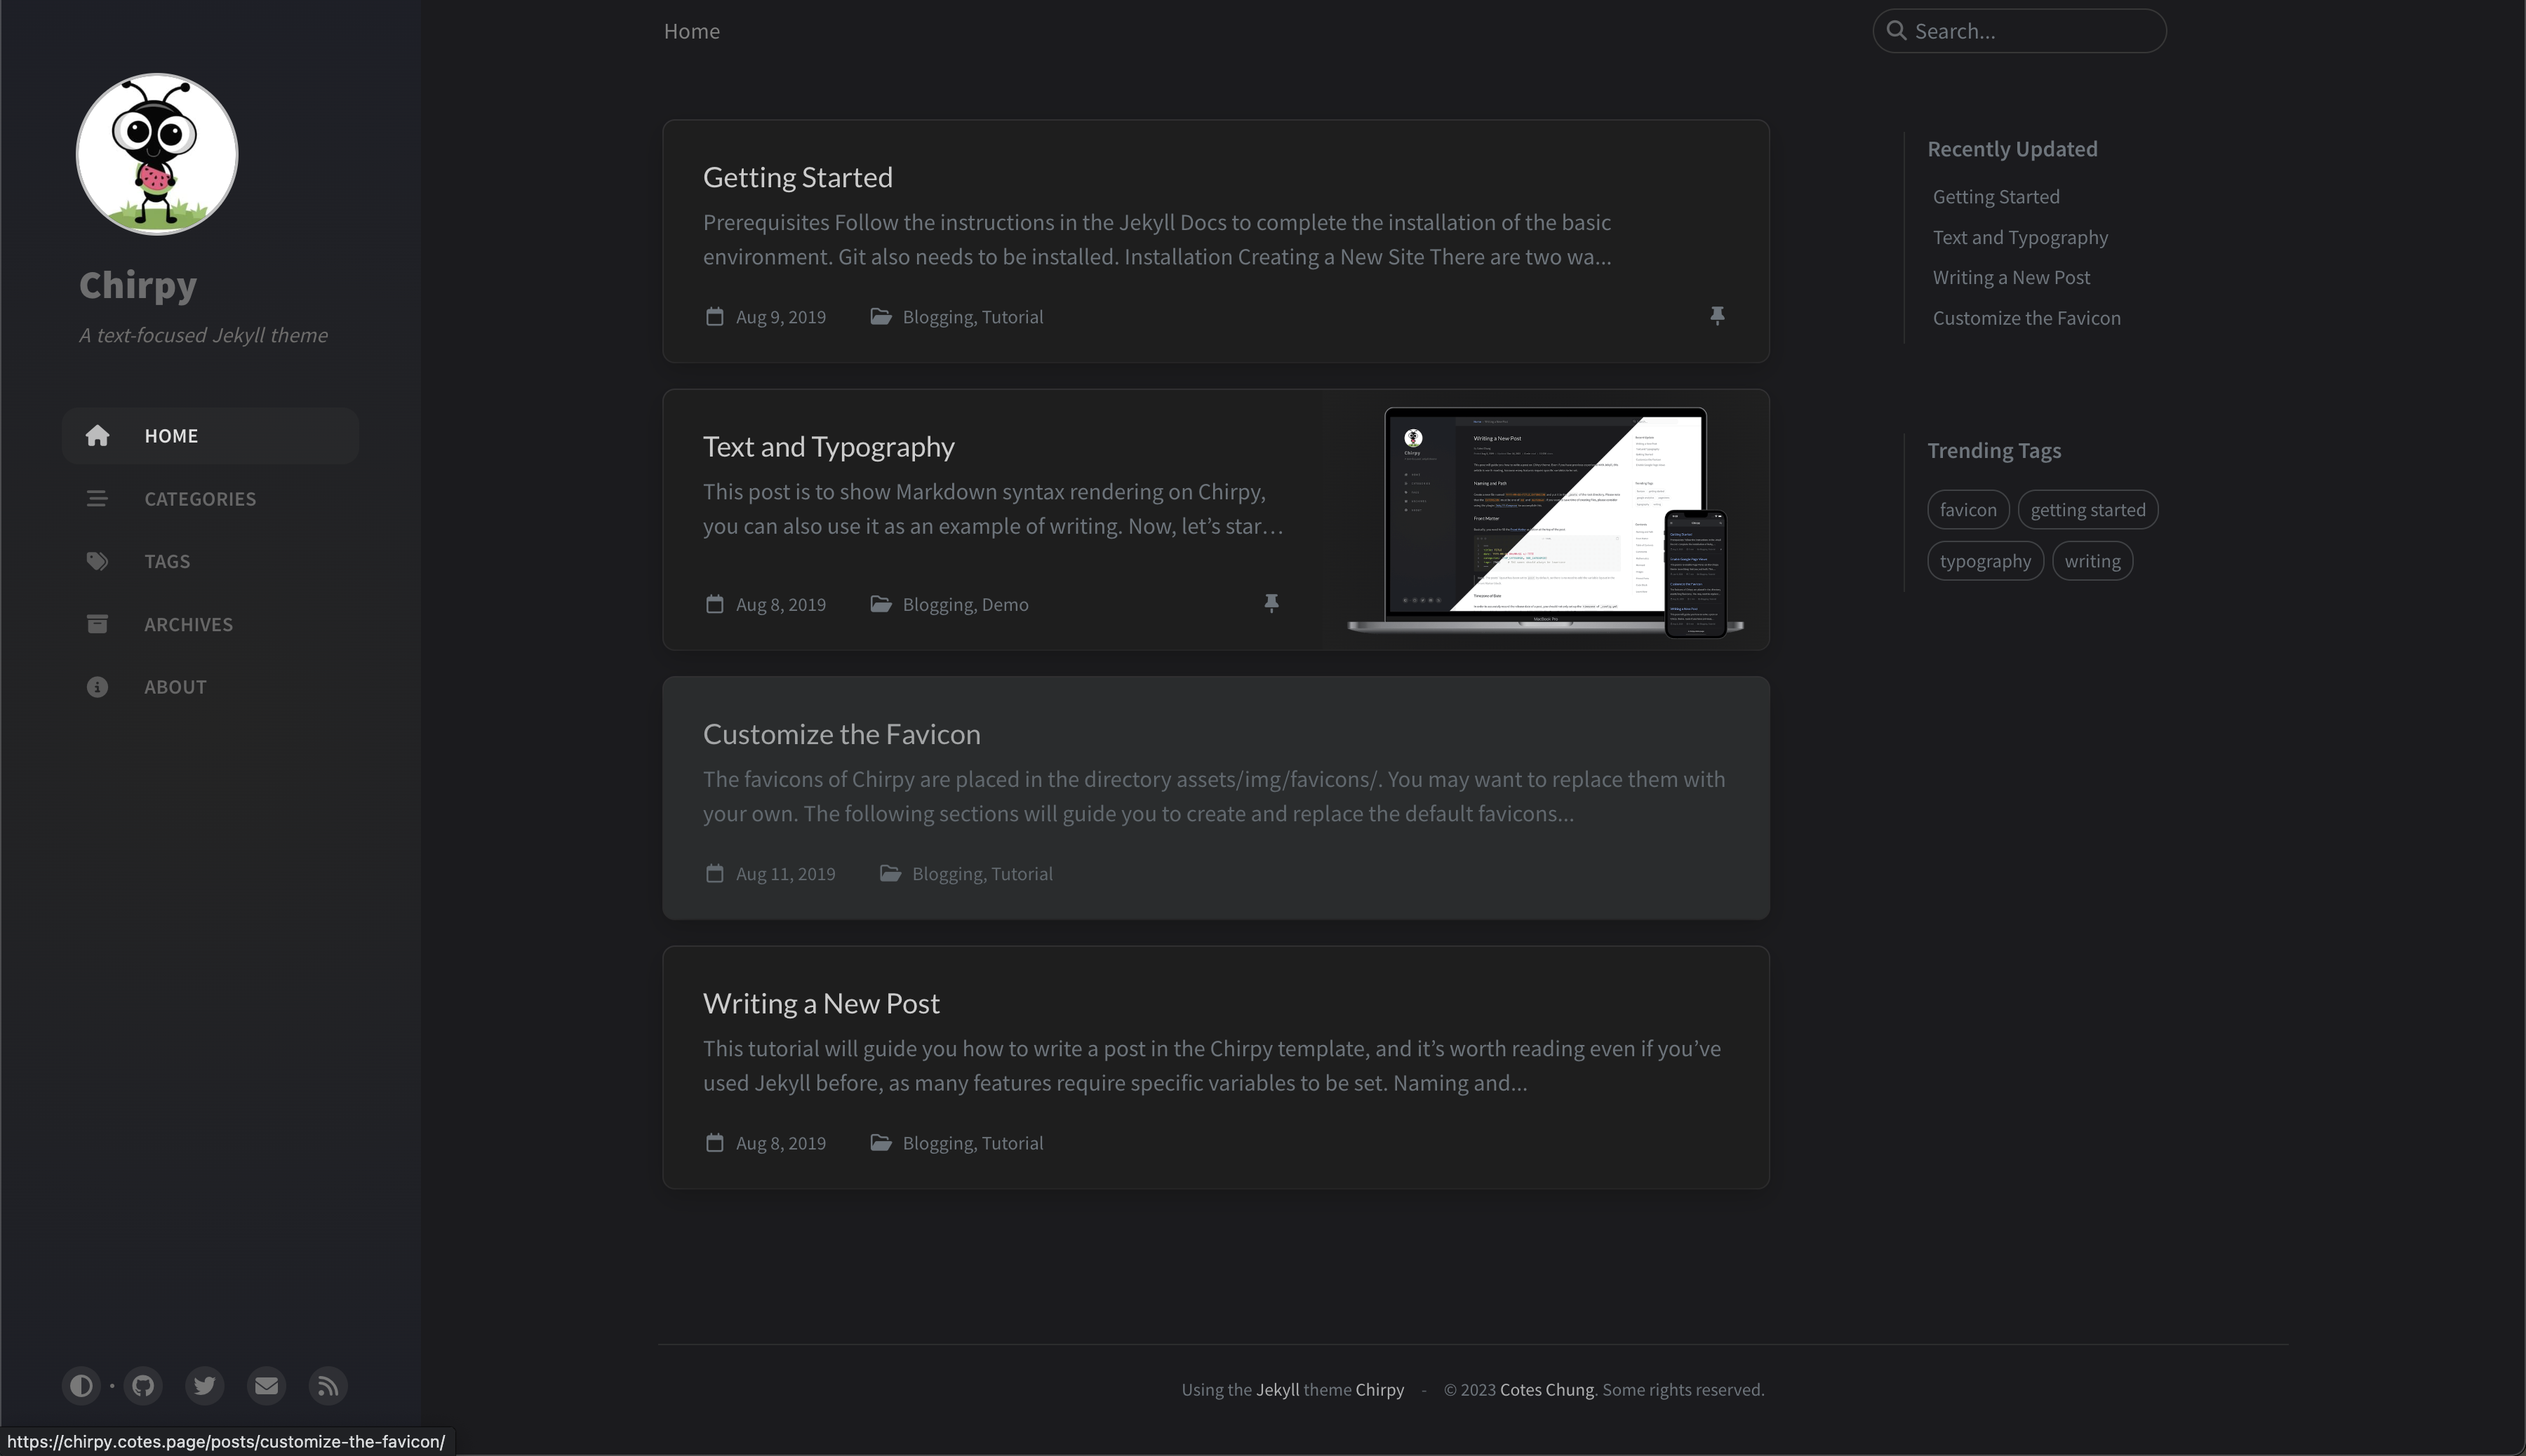Open the Categories menu item
This screenshot has height=1456, width=2526.
tap(200, 499)
